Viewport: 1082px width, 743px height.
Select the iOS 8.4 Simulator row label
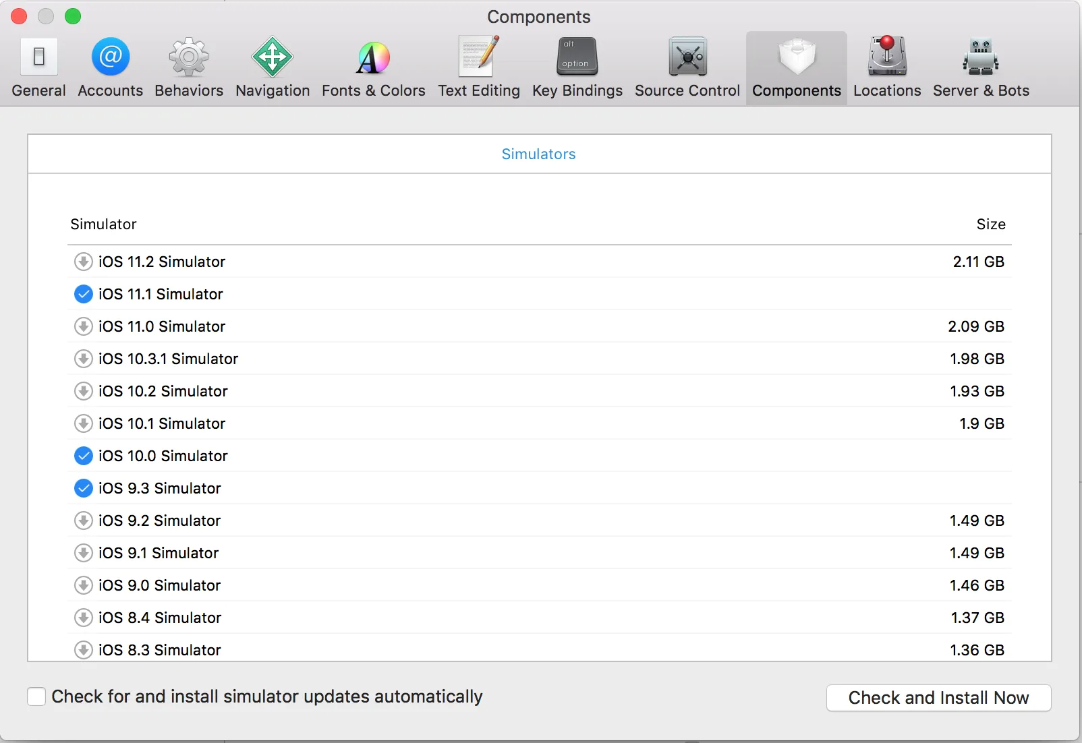coord(160,618)
